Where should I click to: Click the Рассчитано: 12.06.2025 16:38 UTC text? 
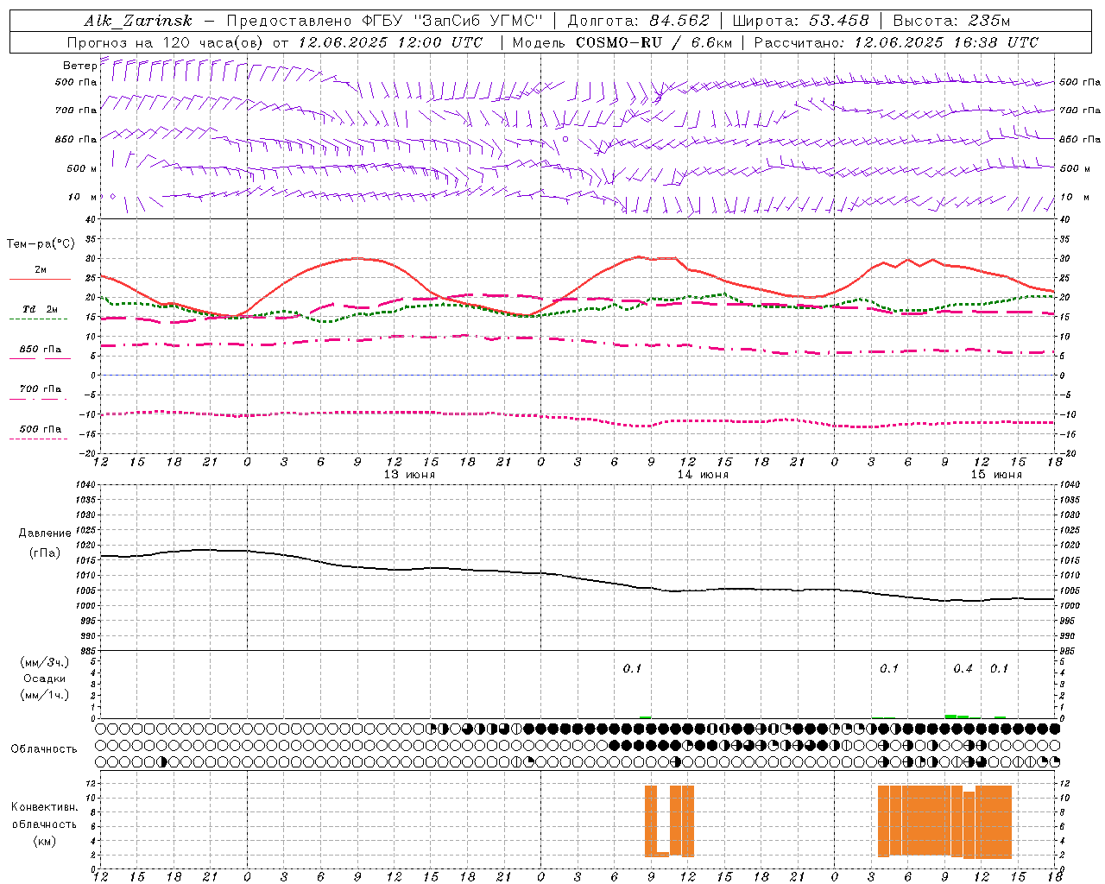(896, 42)
